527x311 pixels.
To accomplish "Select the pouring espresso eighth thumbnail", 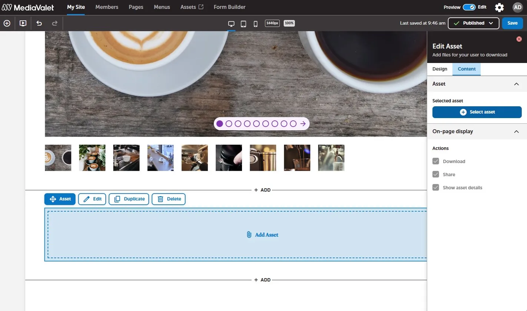I will point(297,158).
